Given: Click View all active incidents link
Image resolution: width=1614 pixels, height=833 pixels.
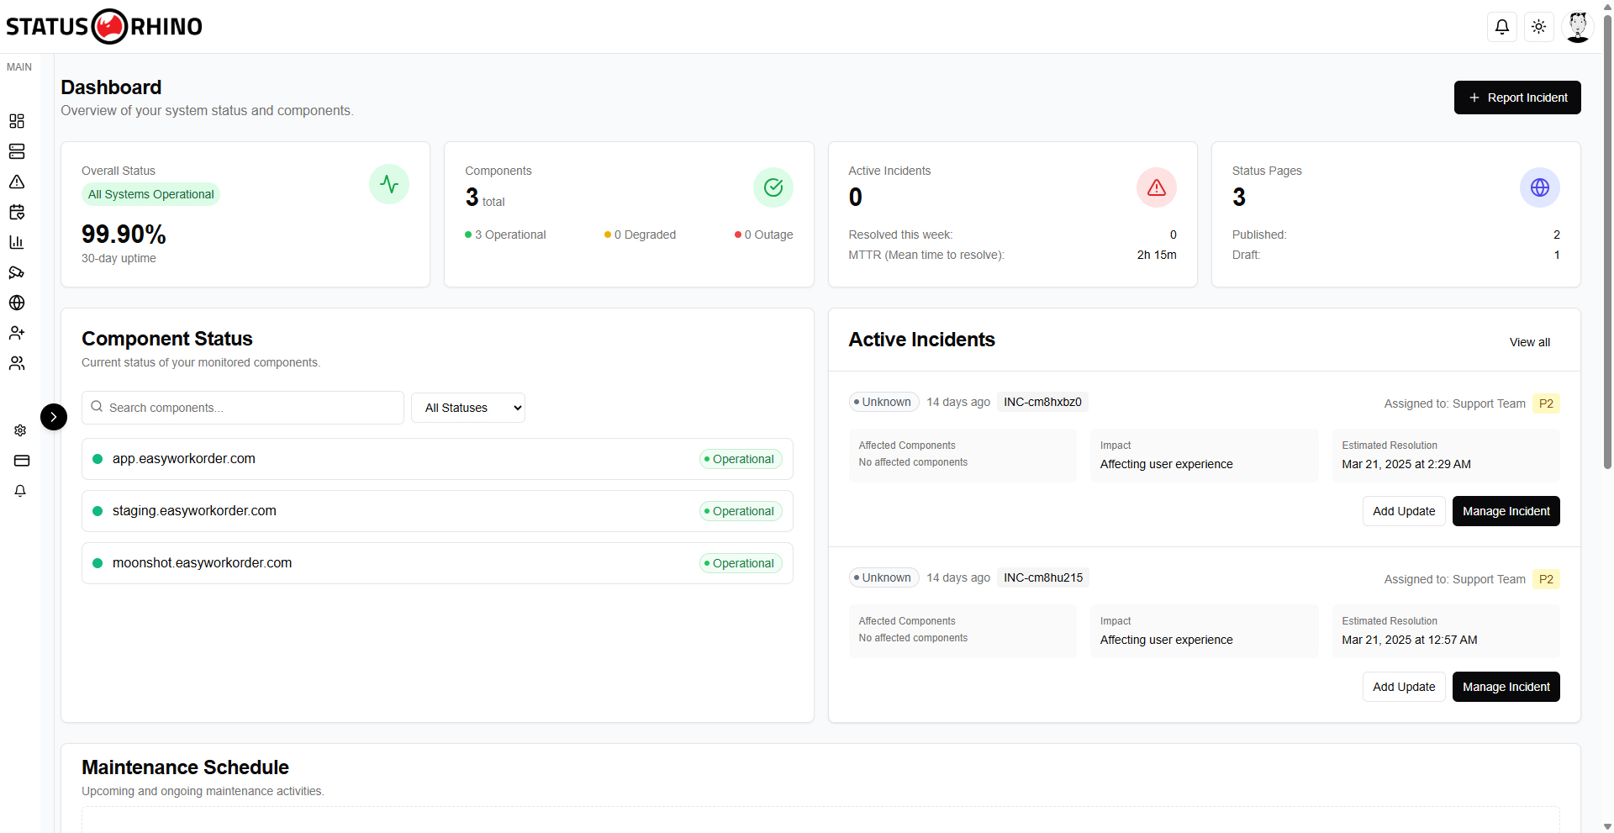Looking at the screenshot, I should (1529, 342).
